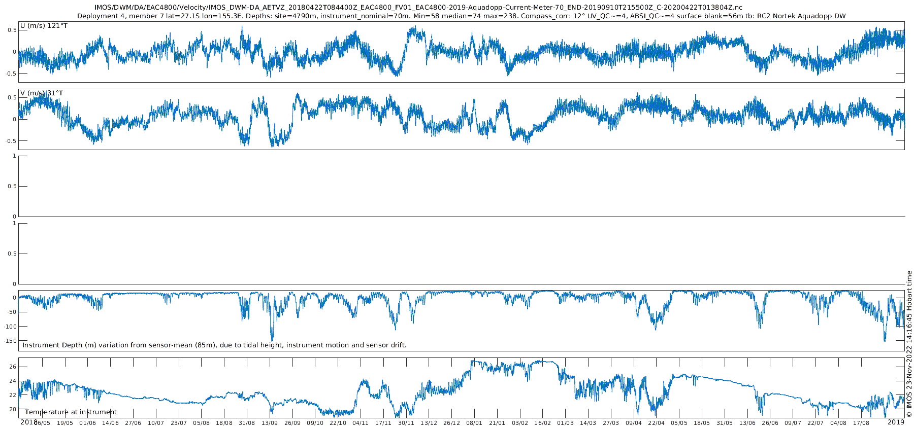This screenshot has width=914, height=431.
Task: Click the '0.5' tick on U velocity axis
Action: tap(12, 30)
